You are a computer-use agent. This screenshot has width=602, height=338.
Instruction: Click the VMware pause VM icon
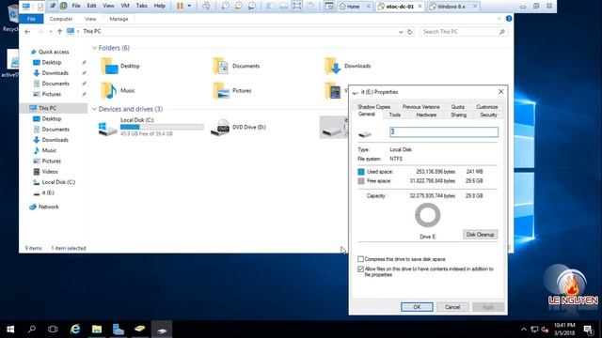click(180, 6)
